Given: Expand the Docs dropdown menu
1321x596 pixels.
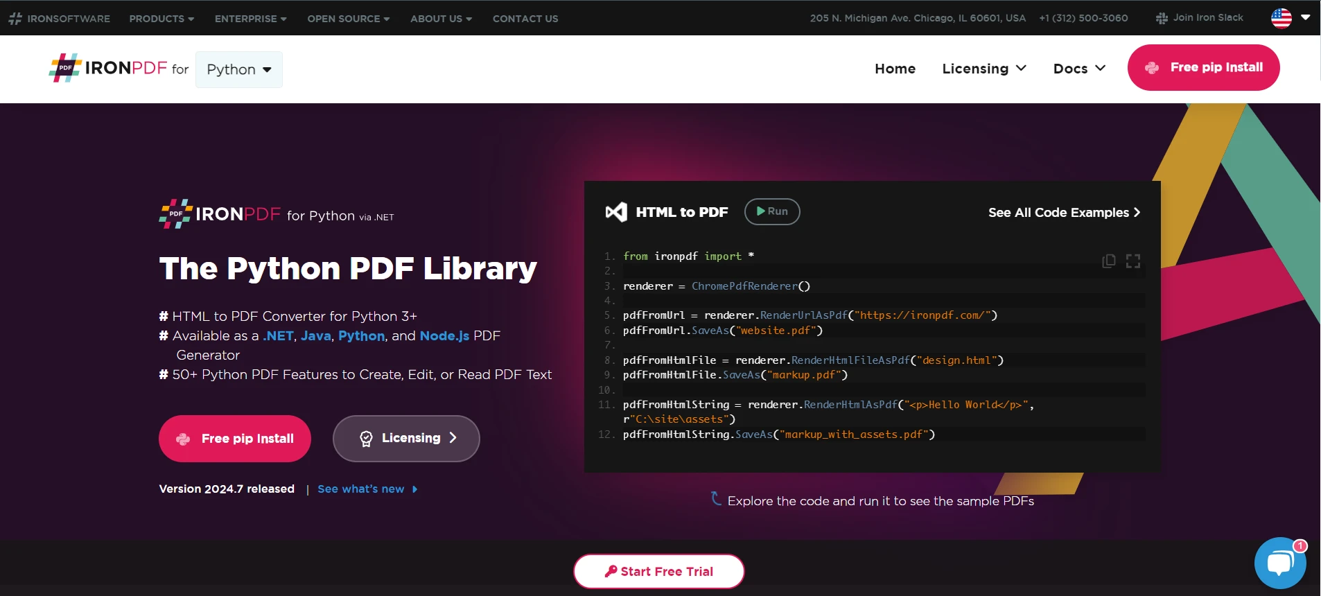Looking at the screenshot, I should pyautogui.click(x=1078, y=69).
